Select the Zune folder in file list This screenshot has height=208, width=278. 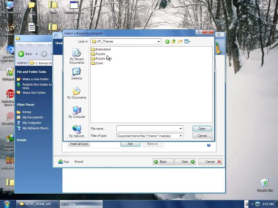click(97, 63)
